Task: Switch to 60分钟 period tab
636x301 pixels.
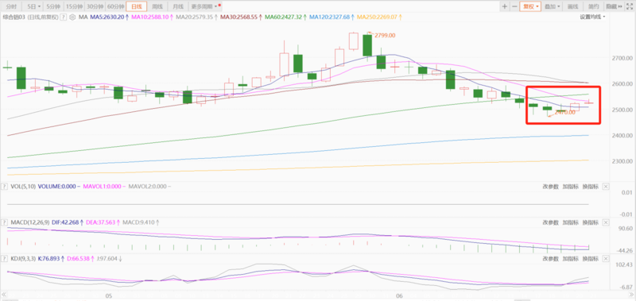Action: [x=115, y=6]
